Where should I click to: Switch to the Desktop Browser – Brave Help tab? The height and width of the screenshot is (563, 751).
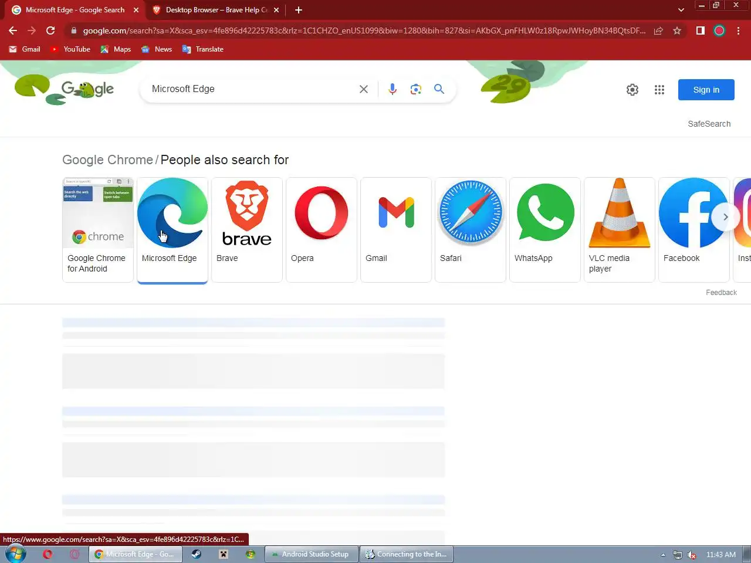[216, 10]
